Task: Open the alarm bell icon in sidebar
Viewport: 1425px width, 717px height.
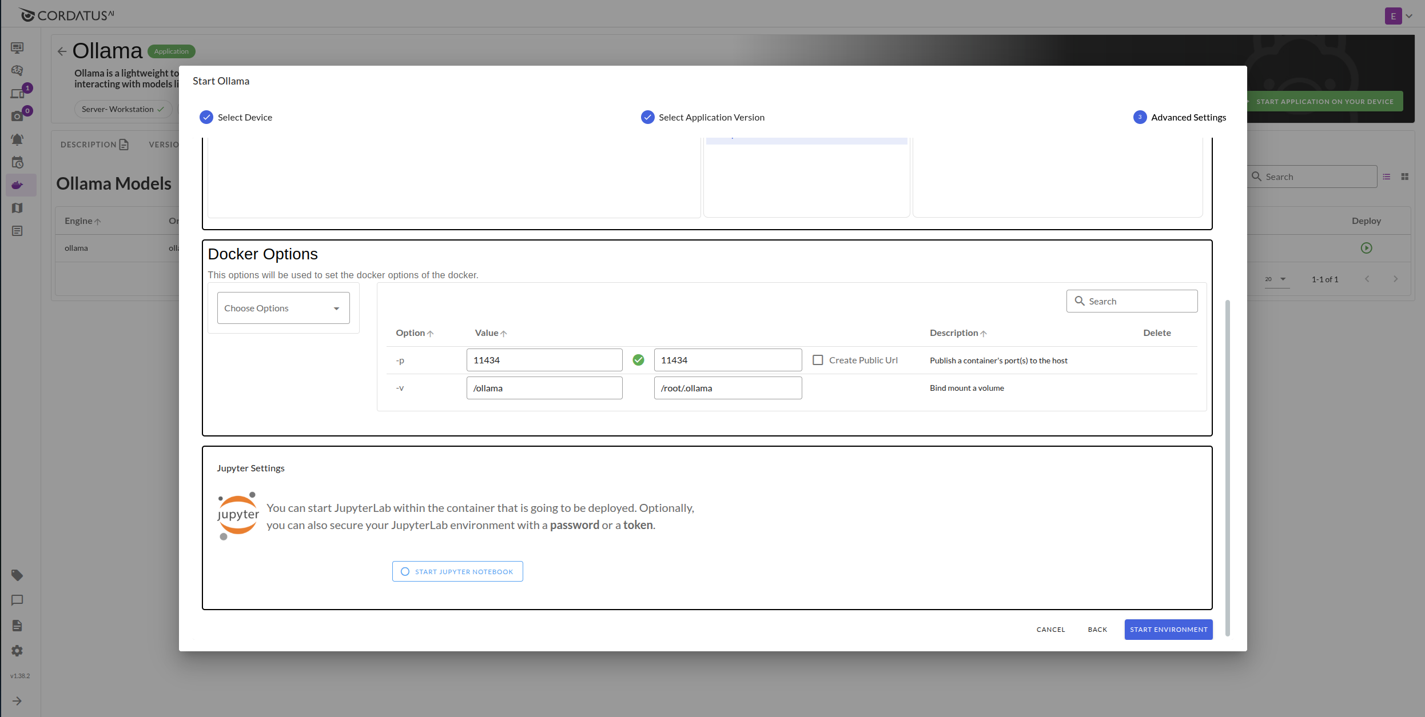Action: tap(17, 139)
